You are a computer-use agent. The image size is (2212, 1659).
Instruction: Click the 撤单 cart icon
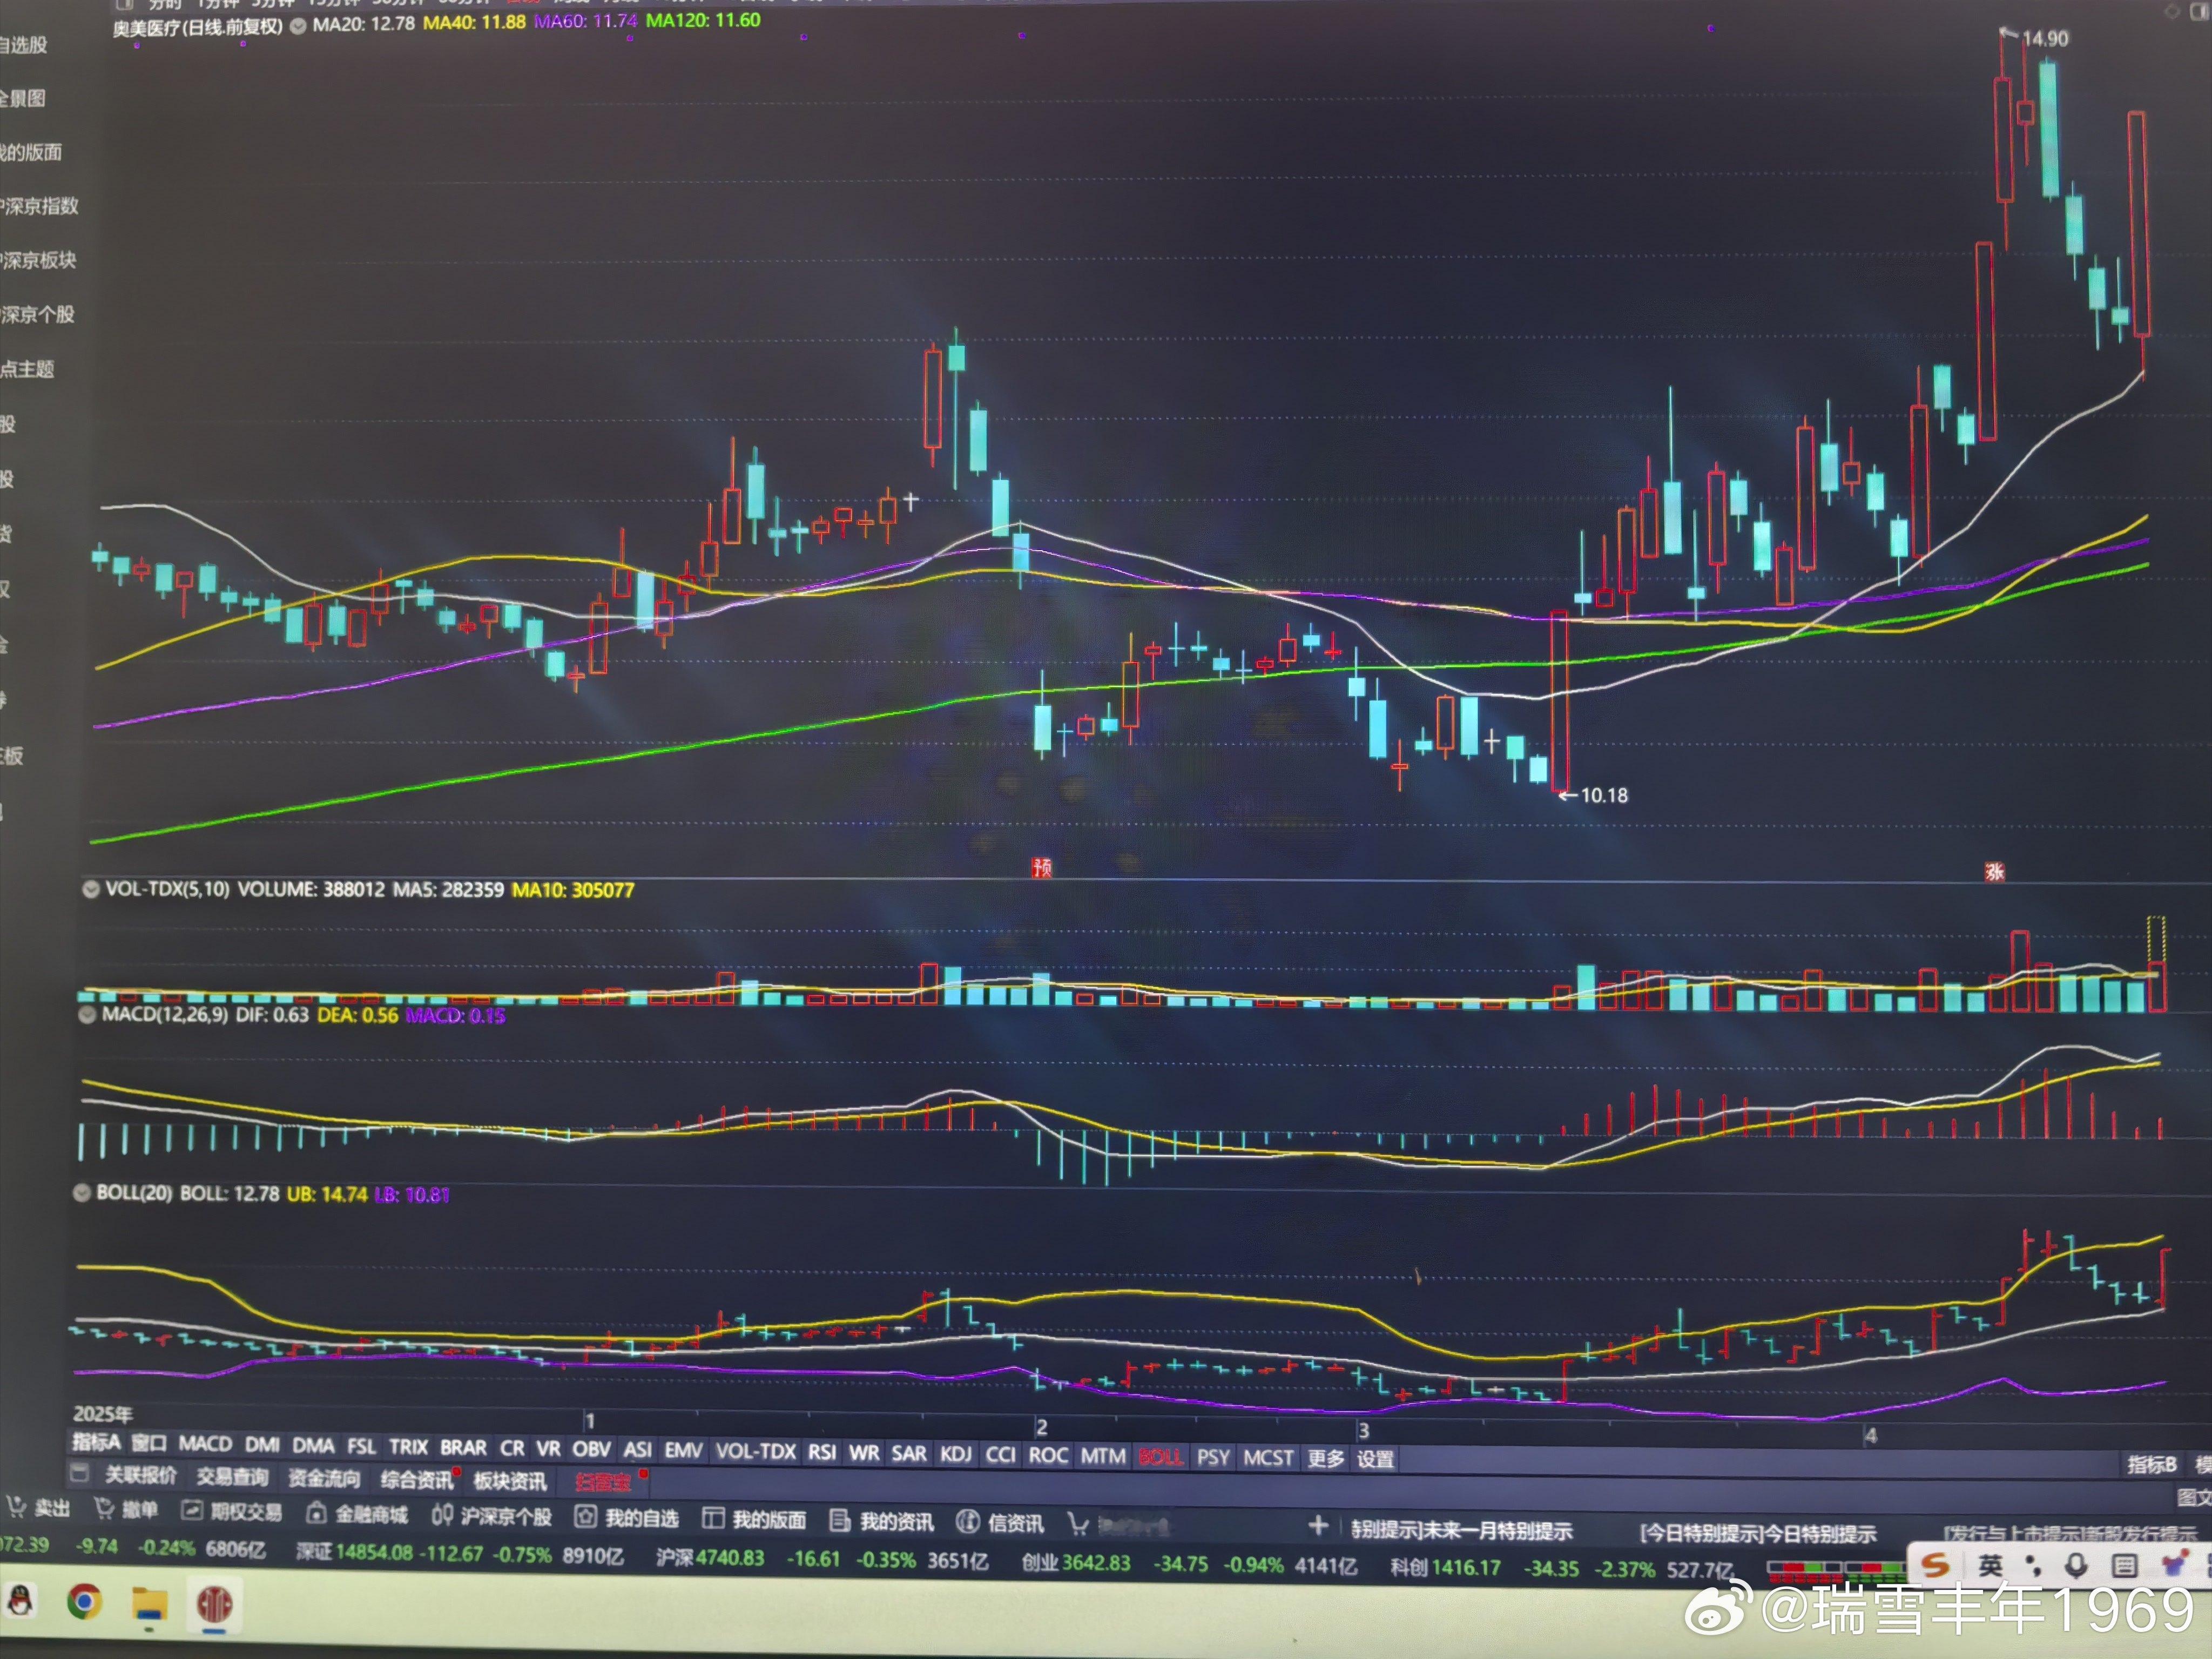click(x=104, y=1508)
